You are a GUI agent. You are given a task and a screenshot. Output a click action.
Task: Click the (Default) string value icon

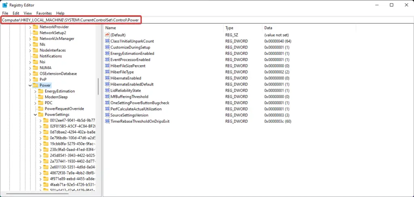pyautogui.click(x=107, y=35)
